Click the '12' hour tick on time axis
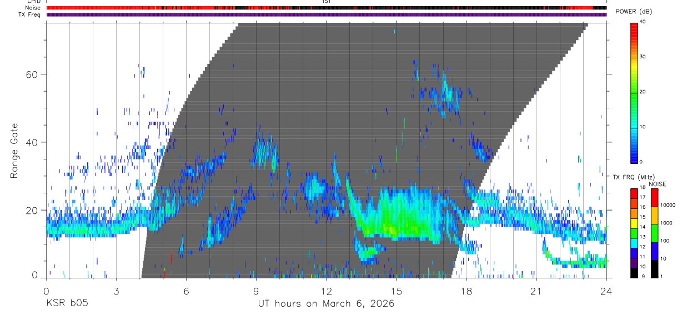Screen dimensions: 682x315 [x=326, y=291]
